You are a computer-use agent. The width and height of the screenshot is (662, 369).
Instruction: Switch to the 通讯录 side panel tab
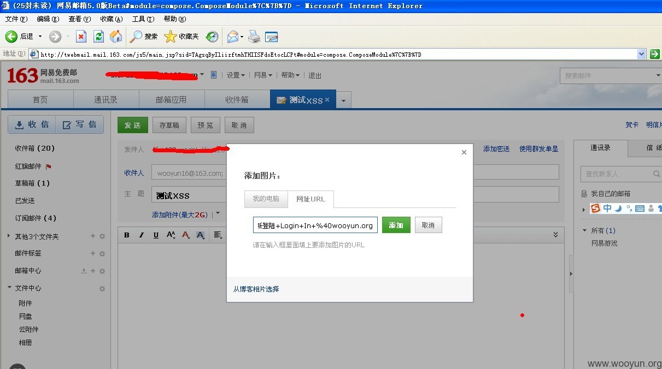coord(600,148)
